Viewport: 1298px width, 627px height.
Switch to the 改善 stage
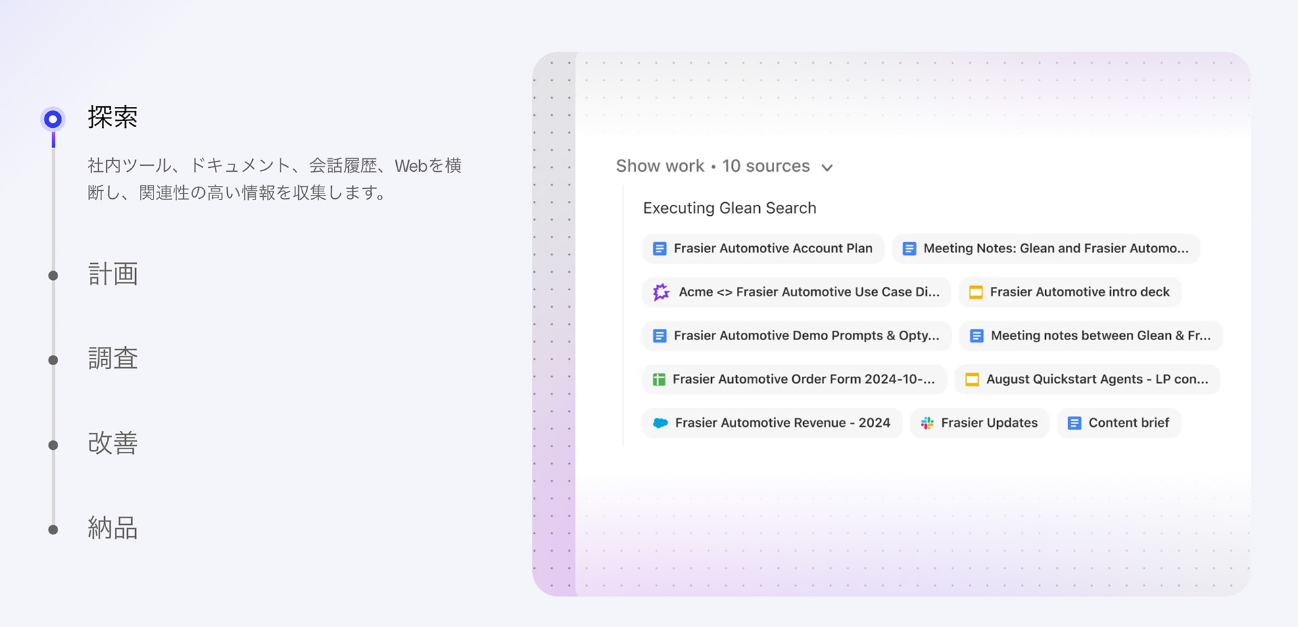point(53,444)
